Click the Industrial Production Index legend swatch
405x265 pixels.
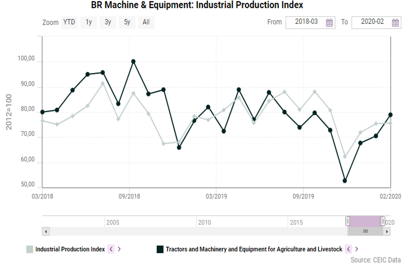(x=30, y=249)
